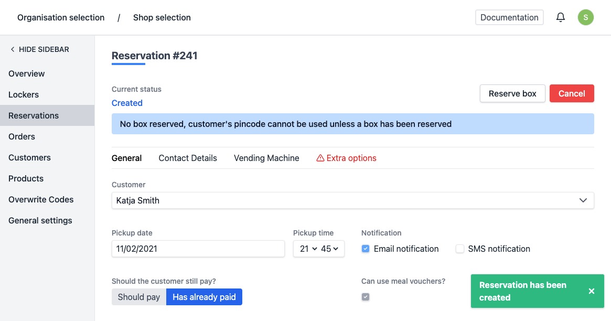Toggle the meal vouchers checkbox
The image size is (611, 321).
click(x=366, y=297)
